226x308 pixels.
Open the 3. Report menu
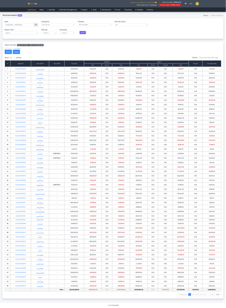[x=84, y=10]
